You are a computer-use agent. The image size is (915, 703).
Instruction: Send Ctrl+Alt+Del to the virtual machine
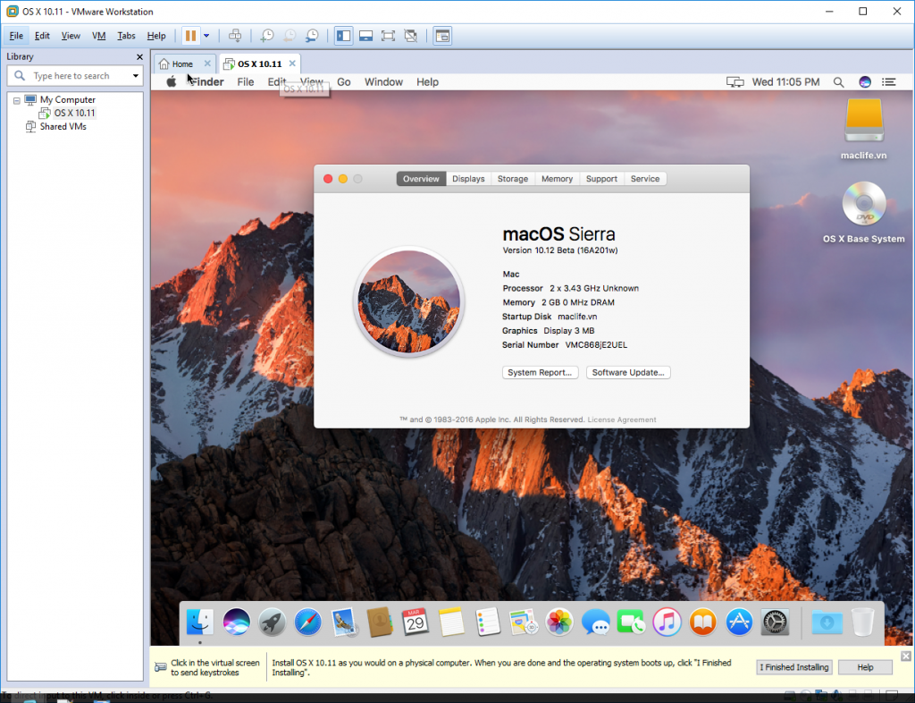235,35
